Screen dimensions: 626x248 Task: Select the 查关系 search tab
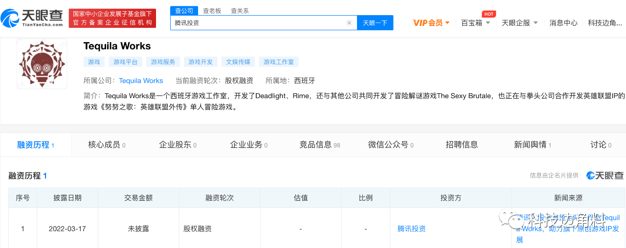click(240, 10)
